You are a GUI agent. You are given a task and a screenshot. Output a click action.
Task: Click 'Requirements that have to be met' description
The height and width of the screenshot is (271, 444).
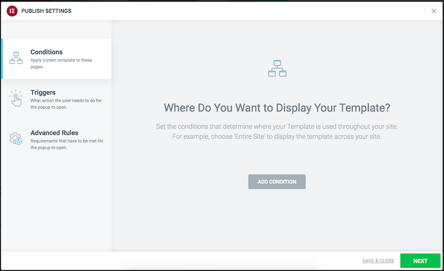click(67, 144)
